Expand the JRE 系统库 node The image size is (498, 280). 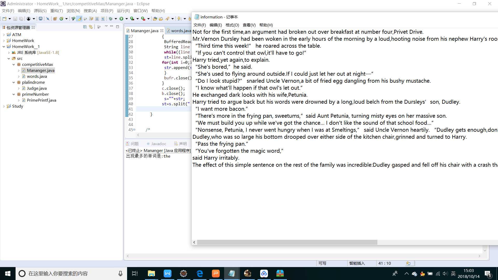(9, 52)
